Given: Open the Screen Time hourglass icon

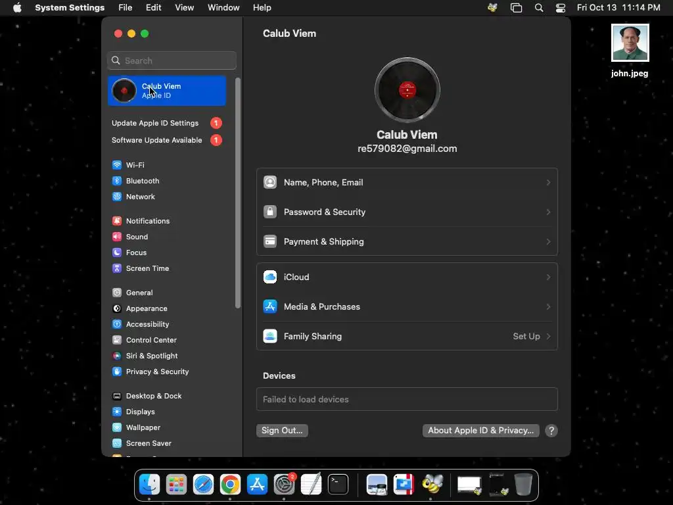Looking at the screenshot, I should point(117,268).
